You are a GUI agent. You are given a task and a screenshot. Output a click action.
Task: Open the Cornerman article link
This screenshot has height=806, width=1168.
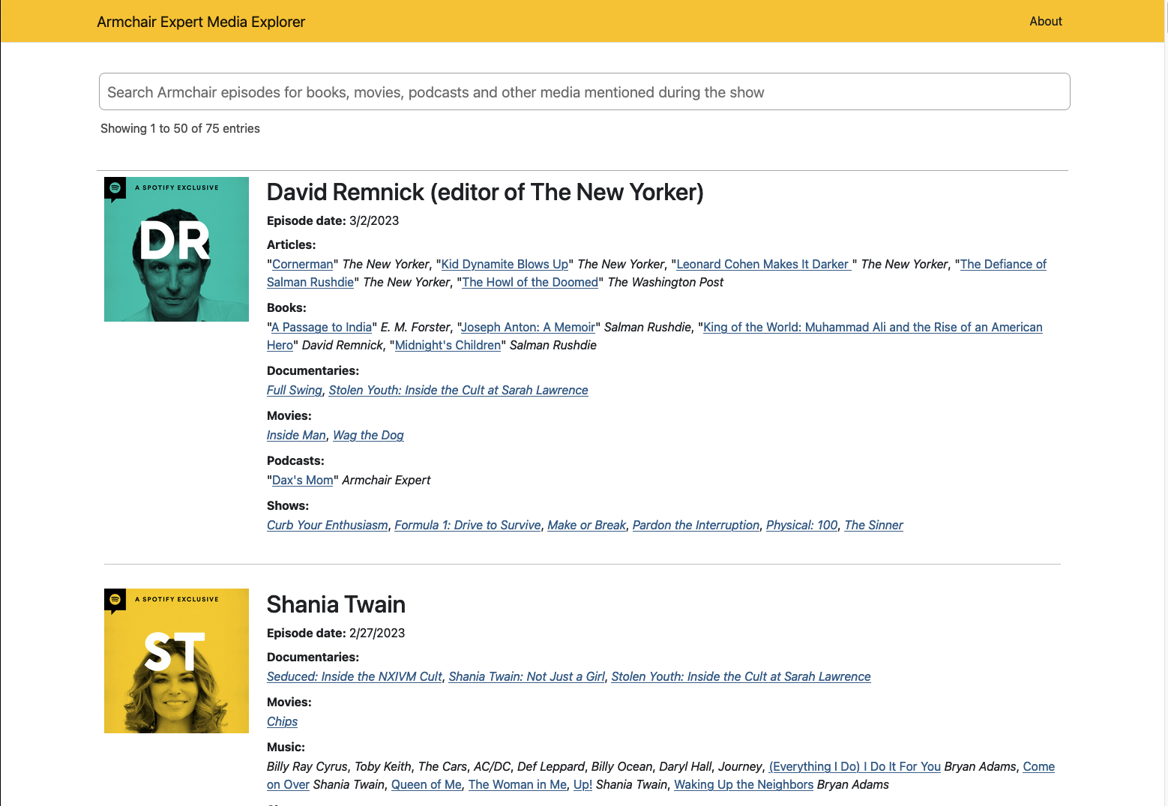point(302,264)
